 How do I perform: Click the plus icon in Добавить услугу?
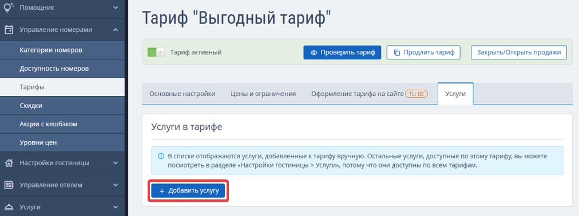[162, 191]
